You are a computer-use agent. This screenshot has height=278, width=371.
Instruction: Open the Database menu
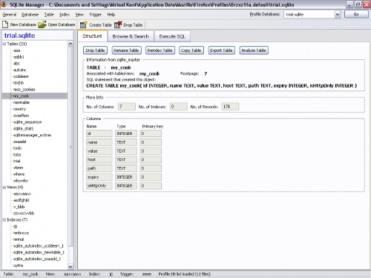(30, 15)
